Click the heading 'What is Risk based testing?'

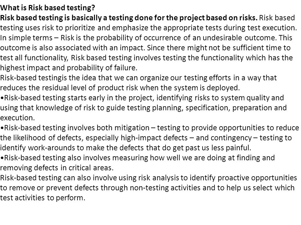tap(48, 8)
